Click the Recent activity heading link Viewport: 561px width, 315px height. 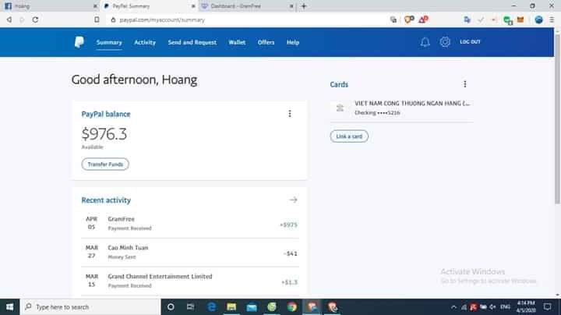106,200
